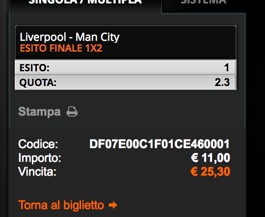Click the printer icon next to Stampa

72,112
